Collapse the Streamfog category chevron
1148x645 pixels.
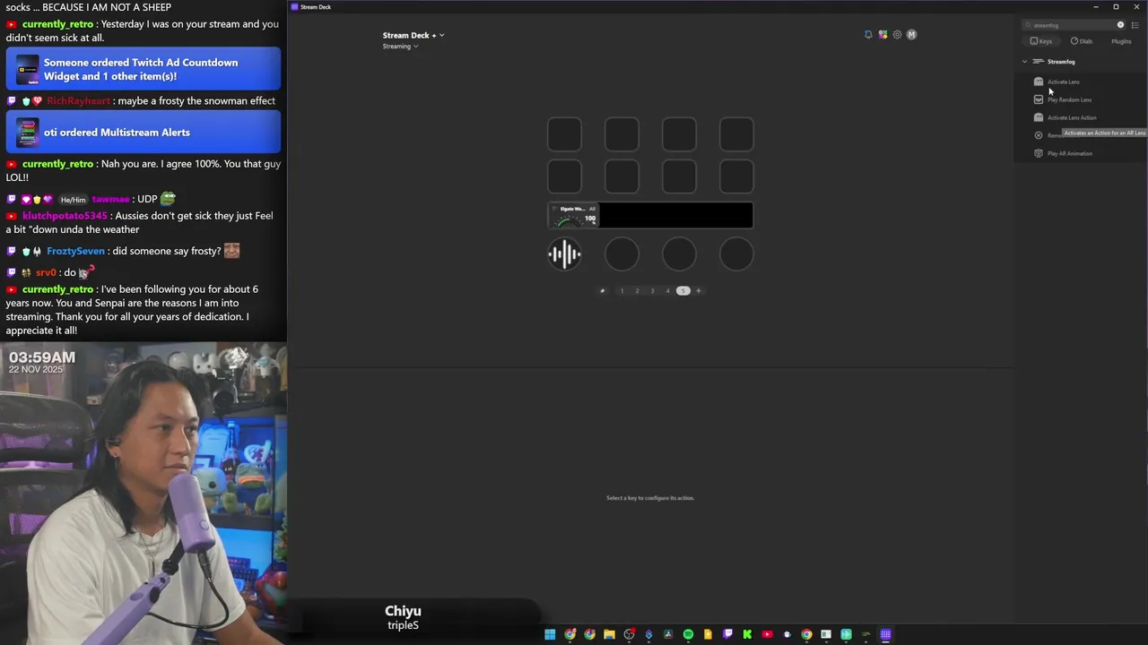coord(1025,62)
